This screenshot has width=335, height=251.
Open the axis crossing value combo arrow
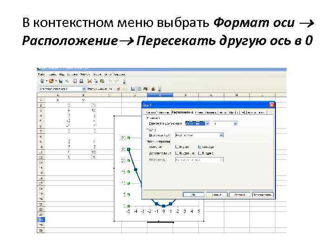[235, 124]
